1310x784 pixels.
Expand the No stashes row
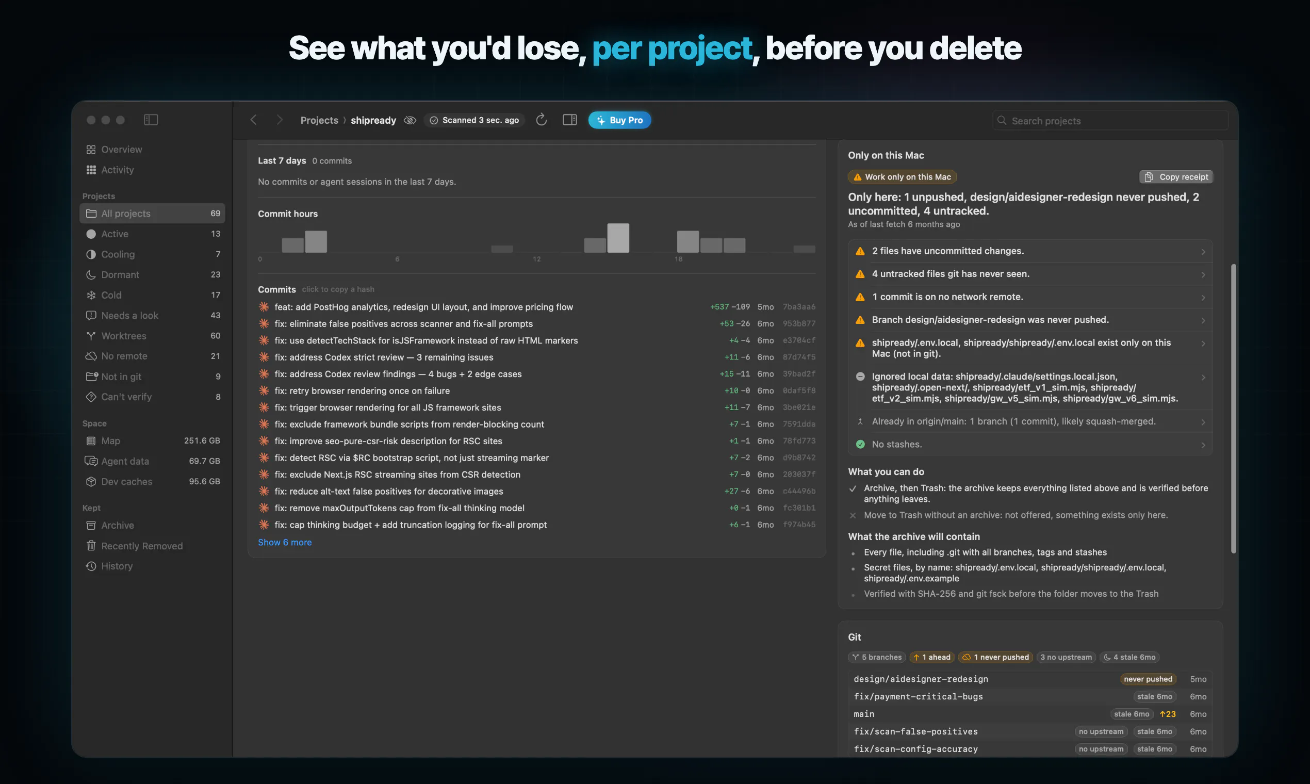coord(1030,444)
